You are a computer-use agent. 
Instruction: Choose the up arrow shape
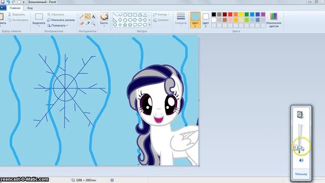click(x=145, y=20)
